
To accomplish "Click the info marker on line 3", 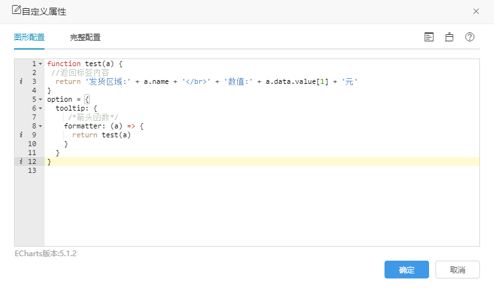I will pos(21,81).
